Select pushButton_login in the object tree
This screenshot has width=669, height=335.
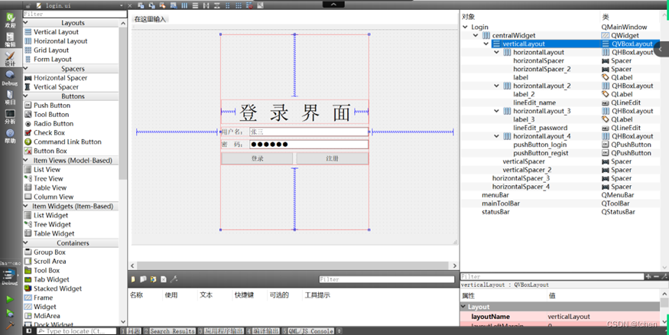coord(540,145)
